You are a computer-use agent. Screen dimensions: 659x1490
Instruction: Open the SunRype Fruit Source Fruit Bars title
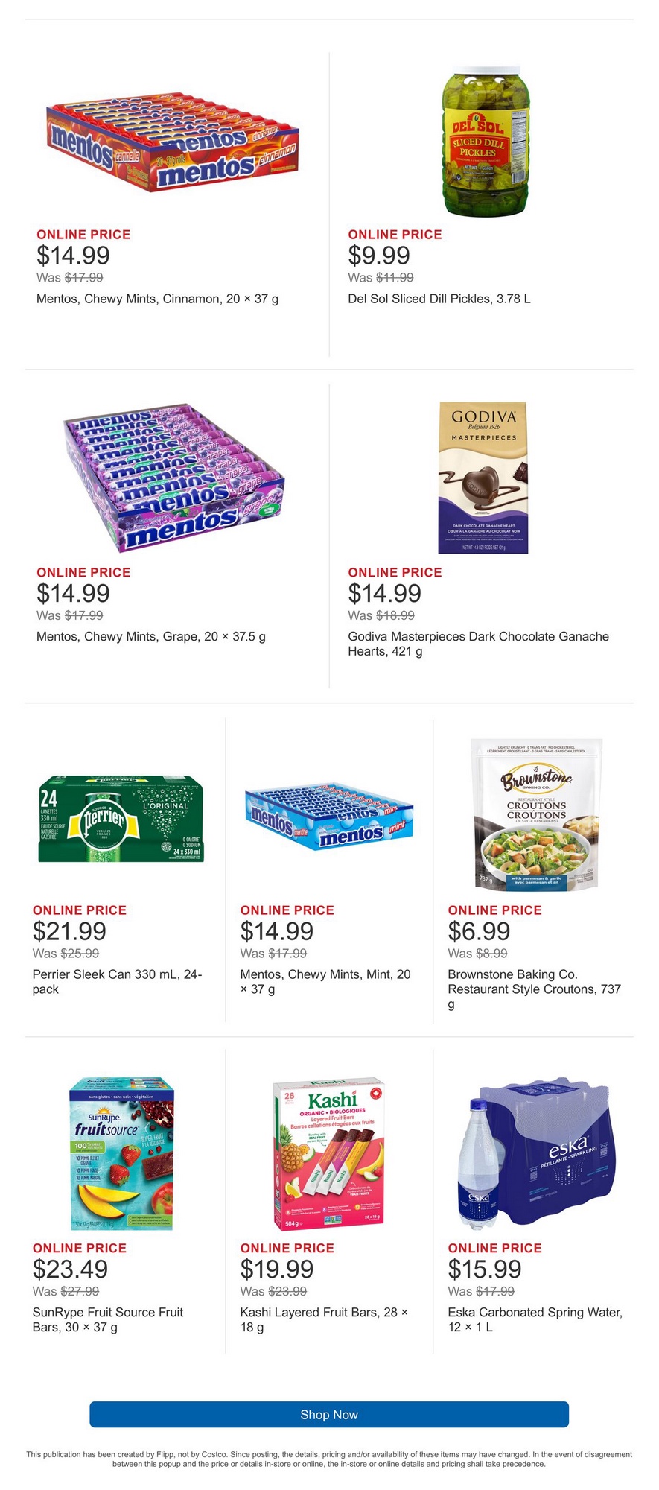click(108, 1319)
